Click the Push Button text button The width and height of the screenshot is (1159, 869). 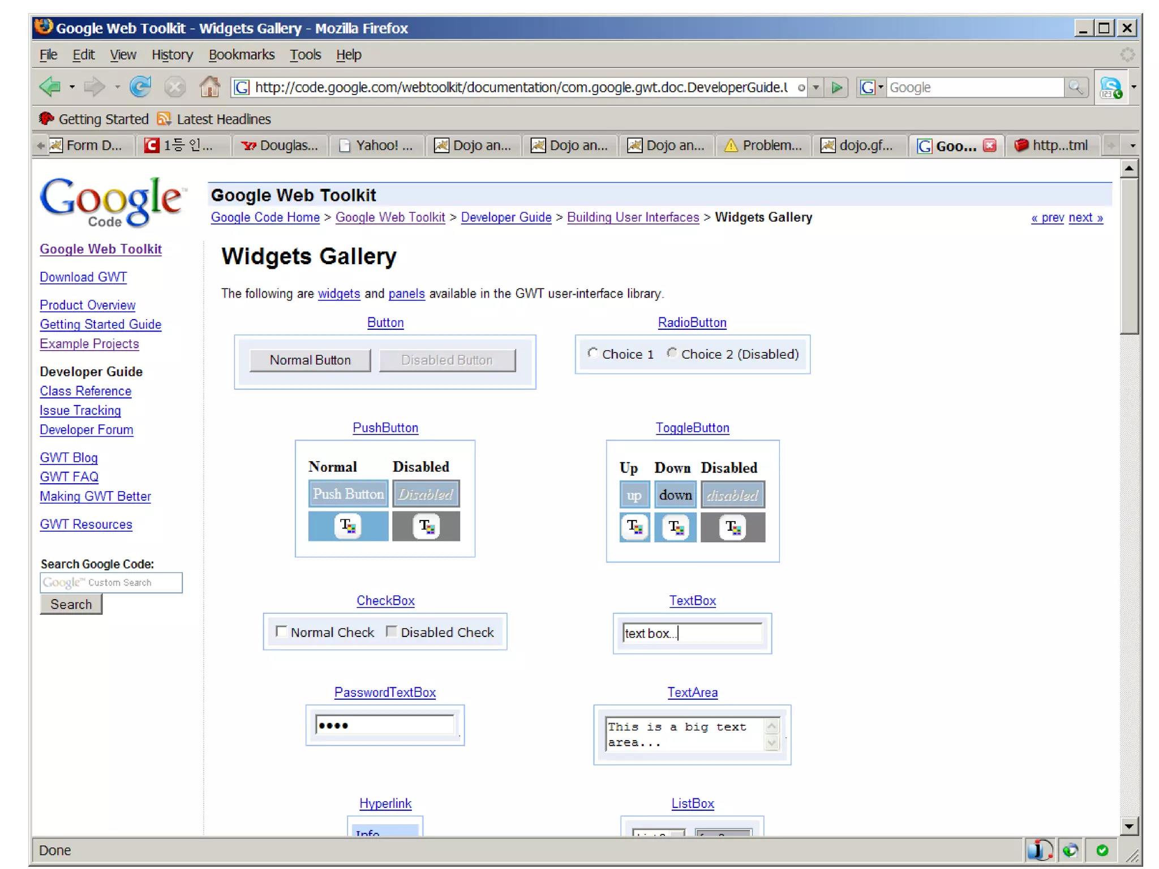[348, 494]
